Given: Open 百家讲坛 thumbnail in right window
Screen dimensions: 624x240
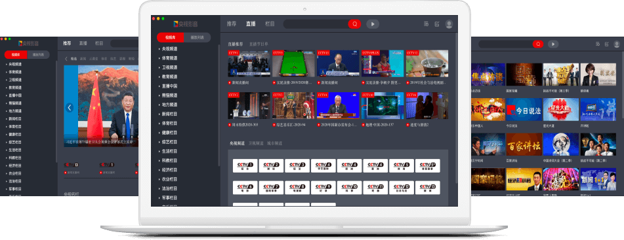Looking at the screenshot, I should 524,145.
